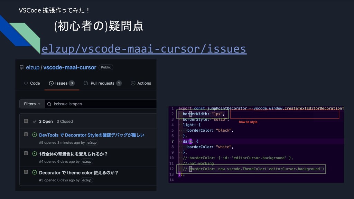The image size is (354, 199).
Task: Show the 0 Closed issues filter
Action: (x=65, y=121)
